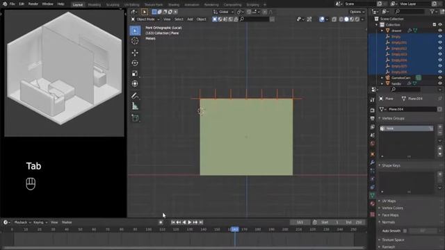This screenshot has height=250, width=445.
Task: Expand the UV Maps panel
Action: click(x=389, y=201)
